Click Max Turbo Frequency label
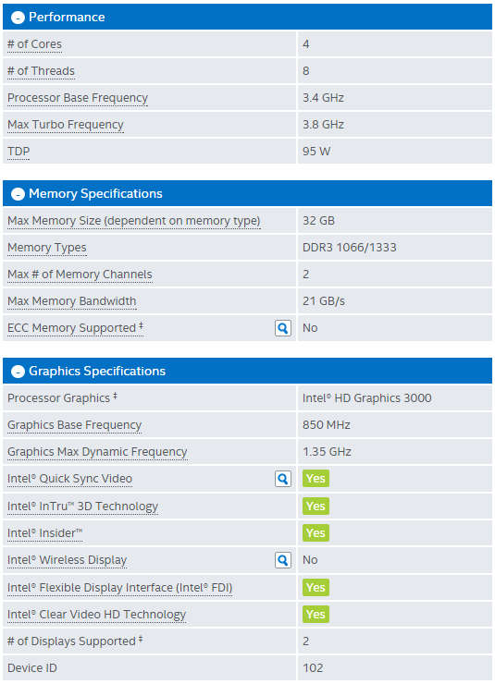 (x=66, y=125)
